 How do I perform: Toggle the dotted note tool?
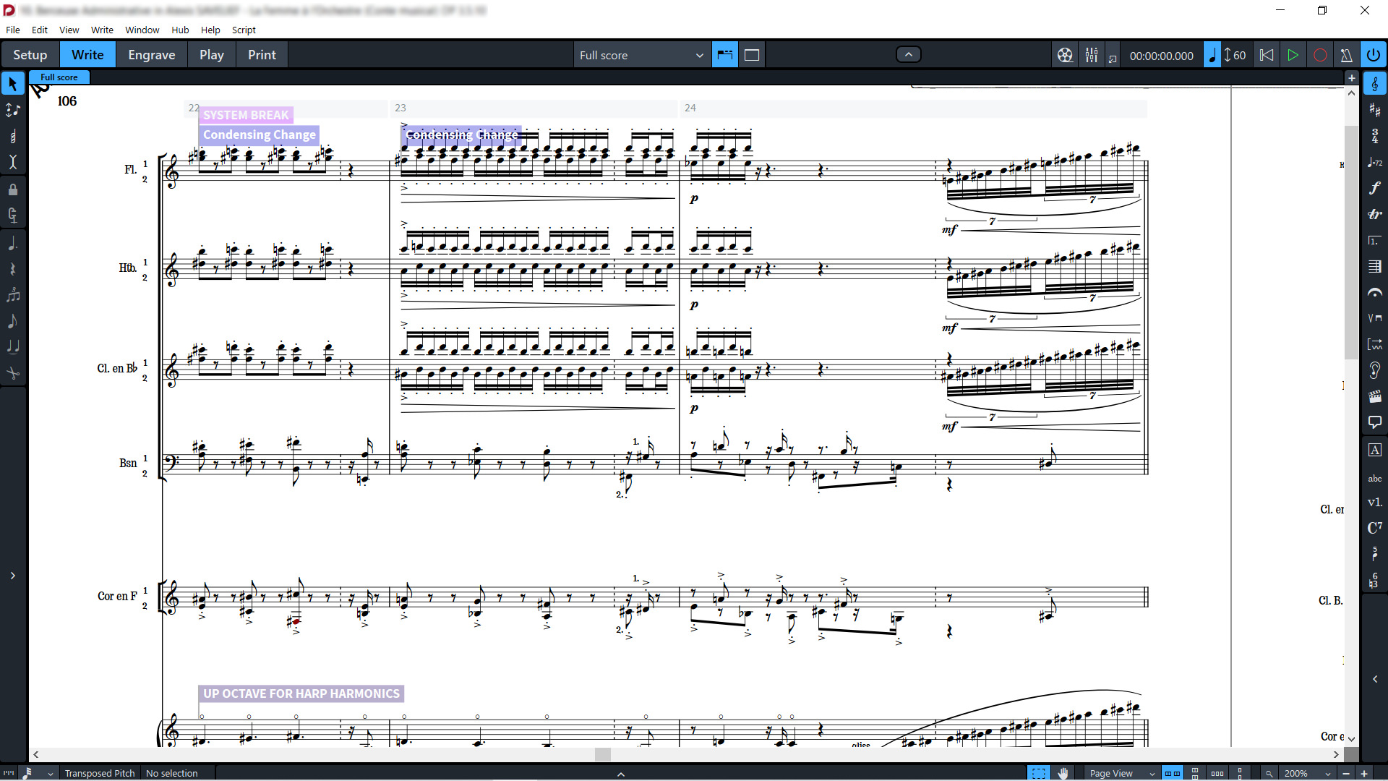12,243
